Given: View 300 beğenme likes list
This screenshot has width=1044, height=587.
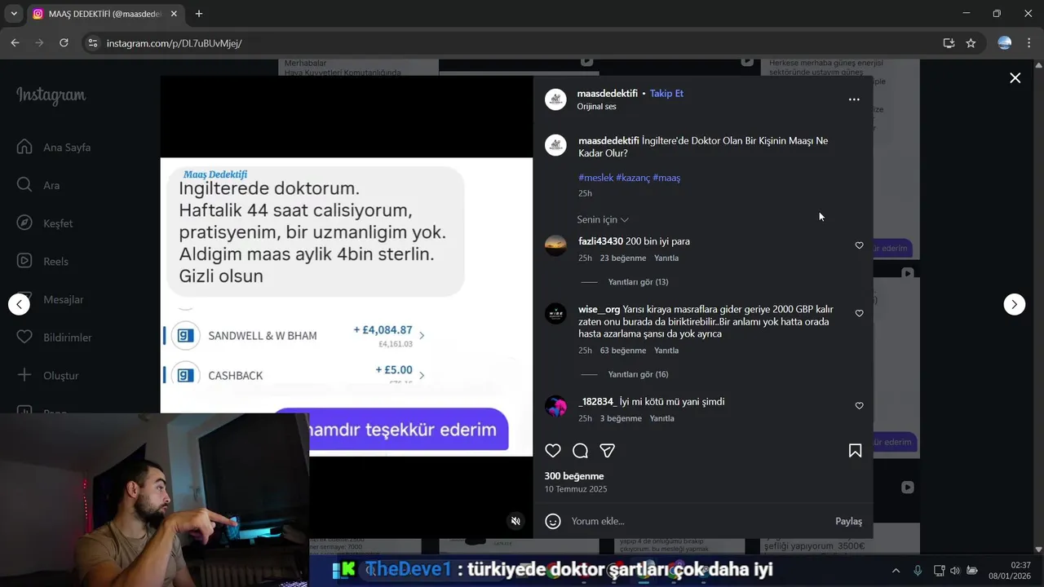Looking at the screenshot, I should pyautogui.click(x=574, y=476).
